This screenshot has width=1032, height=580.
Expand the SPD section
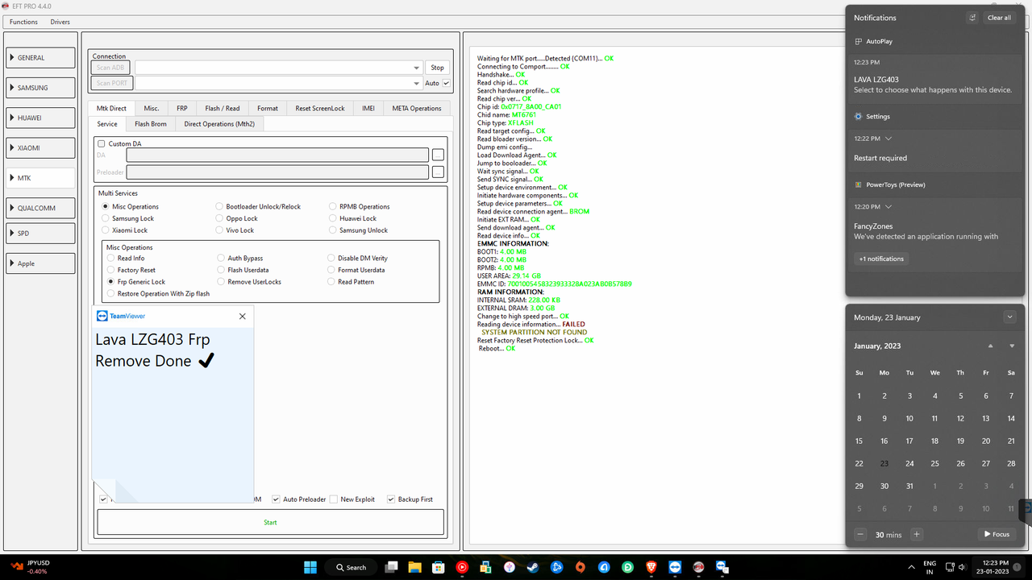(40, 234)
